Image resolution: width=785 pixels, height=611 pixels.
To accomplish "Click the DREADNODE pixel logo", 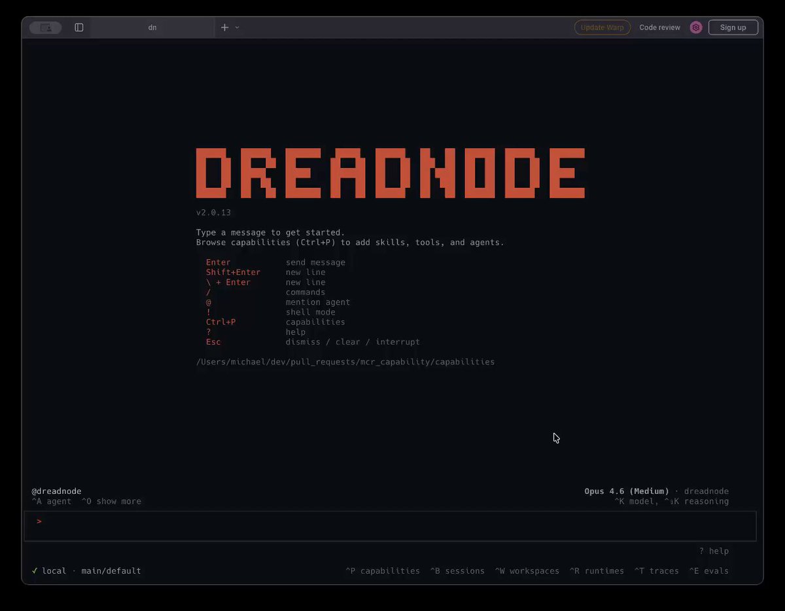I will tap(391, 173).
